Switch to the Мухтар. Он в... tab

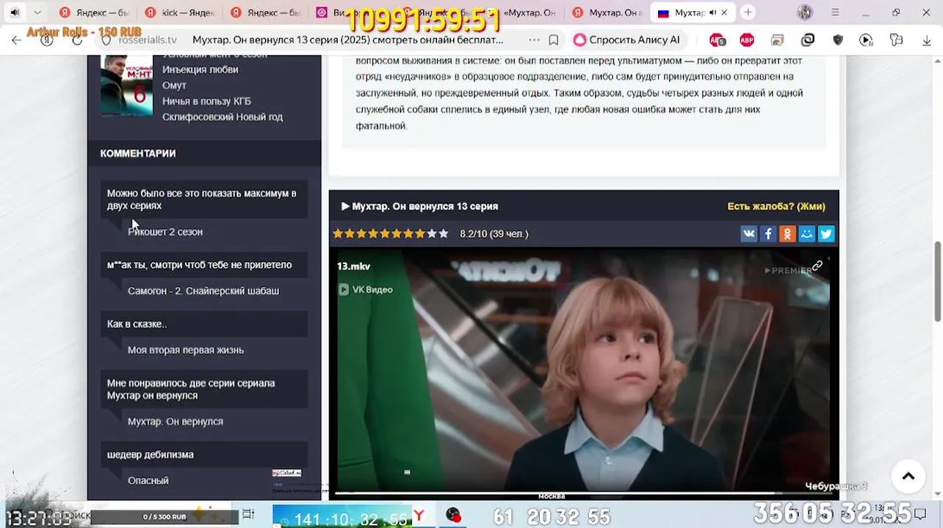point(608,12)
